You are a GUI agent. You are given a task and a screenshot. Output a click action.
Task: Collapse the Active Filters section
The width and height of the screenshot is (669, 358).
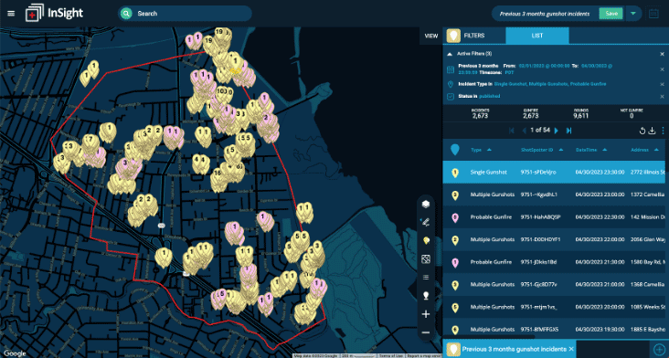point(450,54)
